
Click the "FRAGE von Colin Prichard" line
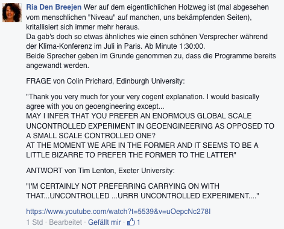106,81
